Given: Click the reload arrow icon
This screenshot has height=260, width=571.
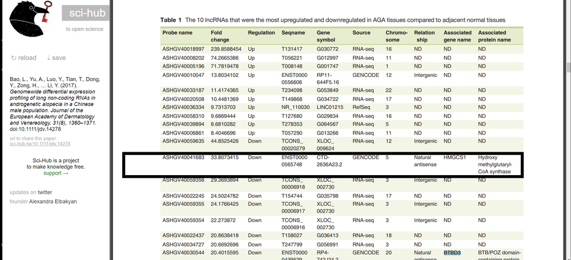Looking at the screenshot, I should point(14,58).
